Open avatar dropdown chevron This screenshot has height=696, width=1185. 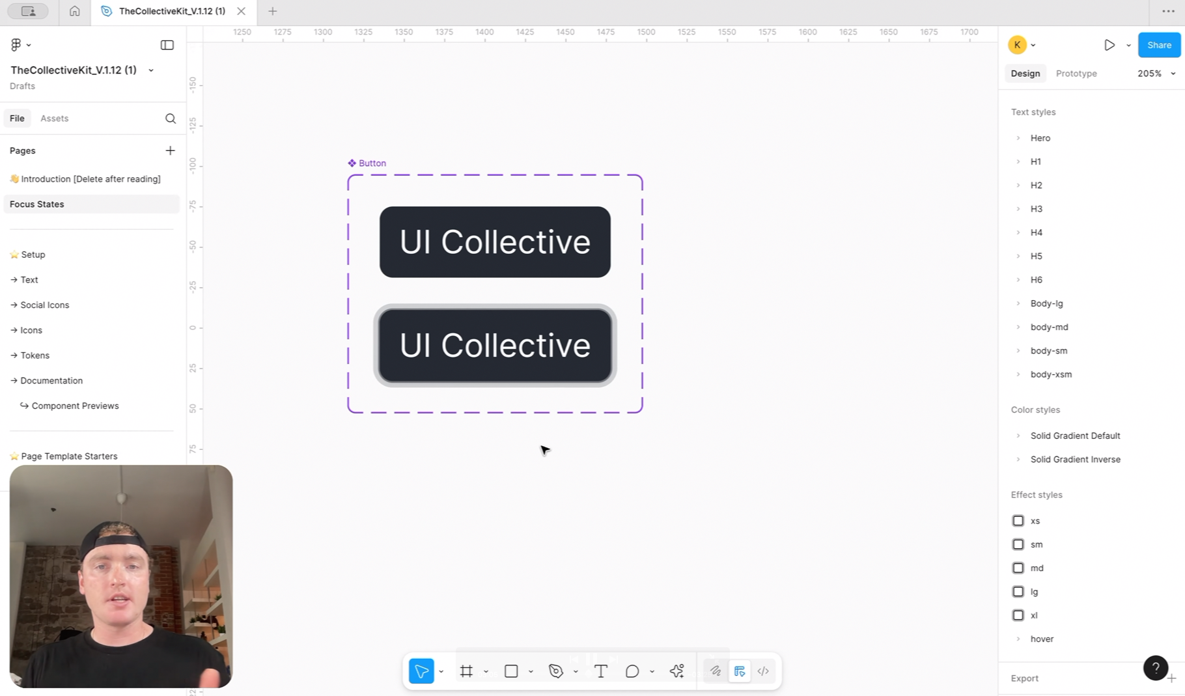tap(1033, 46)
